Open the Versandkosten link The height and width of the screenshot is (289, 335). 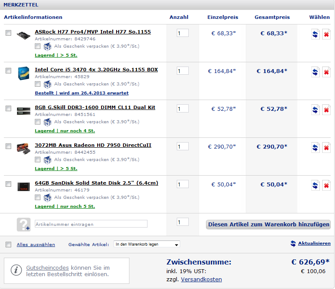click(x=201, y=280)
